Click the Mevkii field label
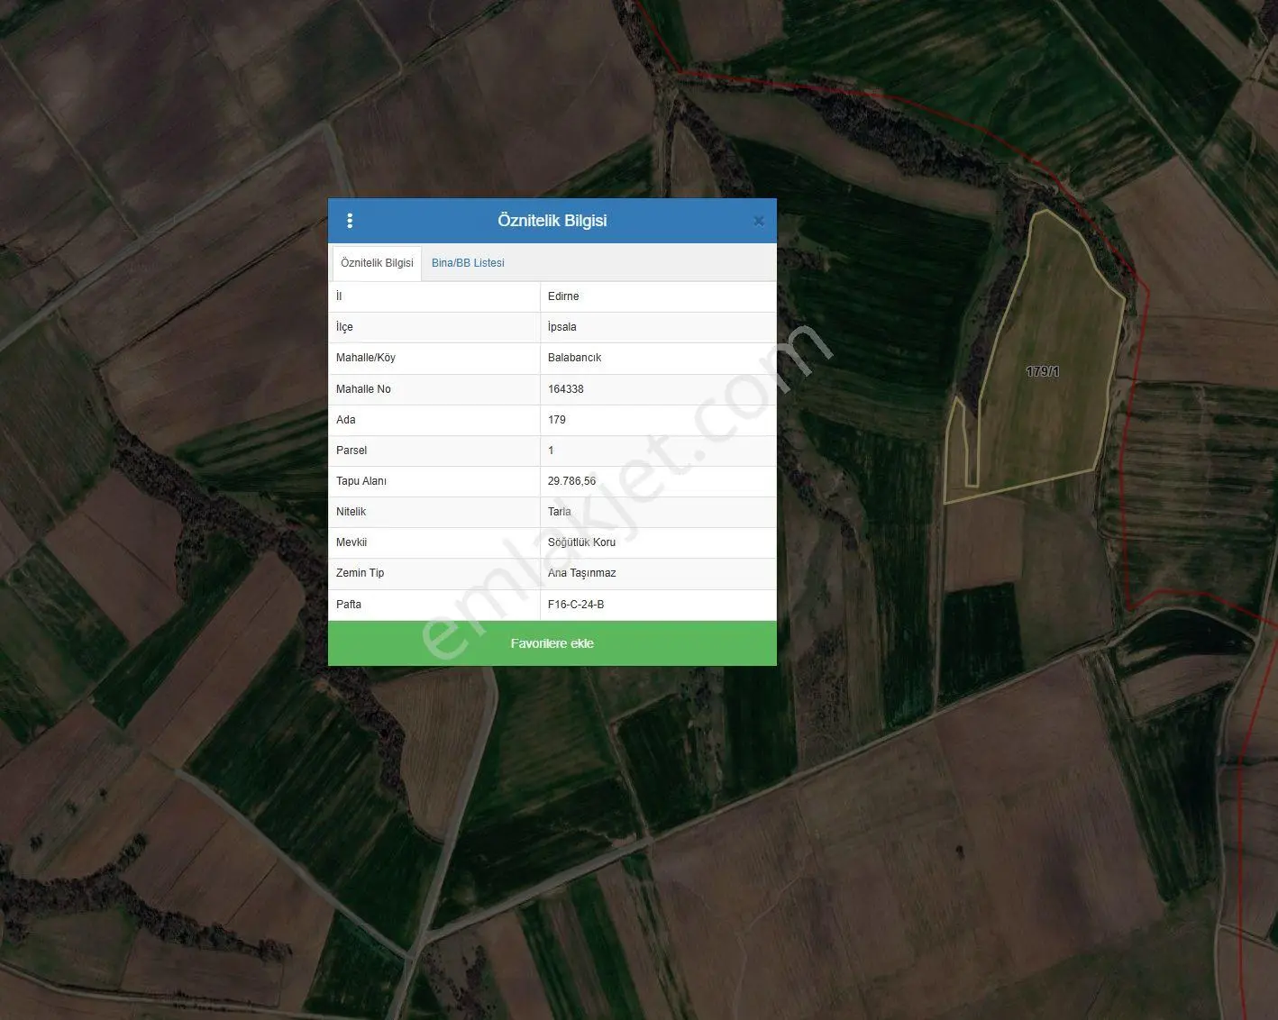1278x1020 pixels. [x=351, y=542]
